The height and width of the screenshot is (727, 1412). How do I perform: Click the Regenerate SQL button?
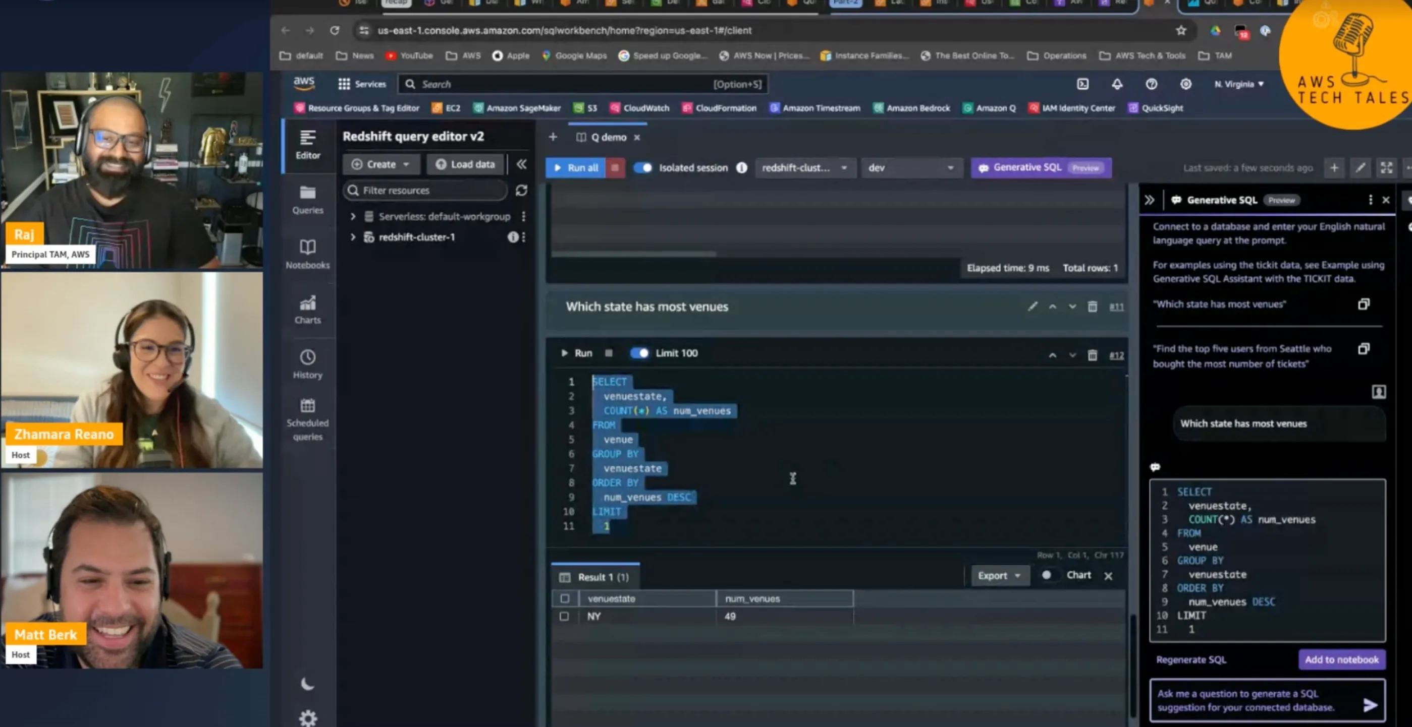[1190, 659]
